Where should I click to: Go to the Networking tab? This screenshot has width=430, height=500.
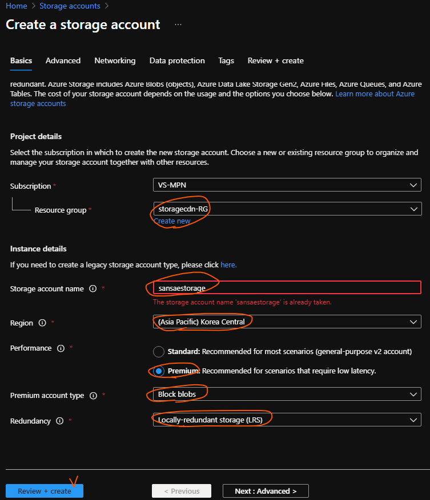click(115, 61)
